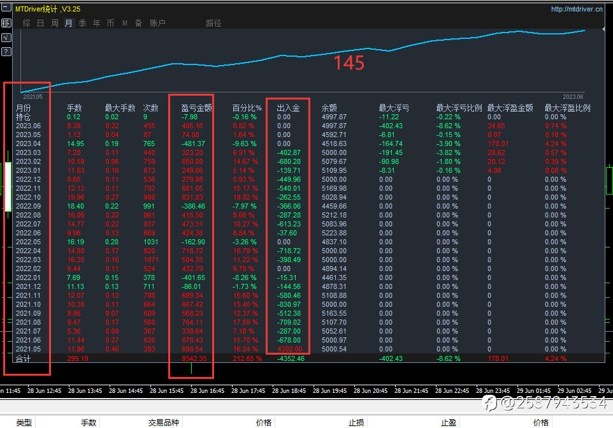Screen dimensions: 613x428
Task: Open help with the ? icon
Action: click(x=6, y=52)
